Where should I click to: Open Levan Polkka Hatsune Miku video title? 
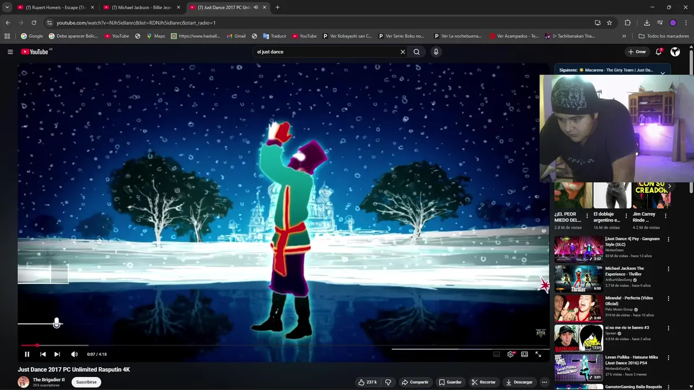pos(632,360)
